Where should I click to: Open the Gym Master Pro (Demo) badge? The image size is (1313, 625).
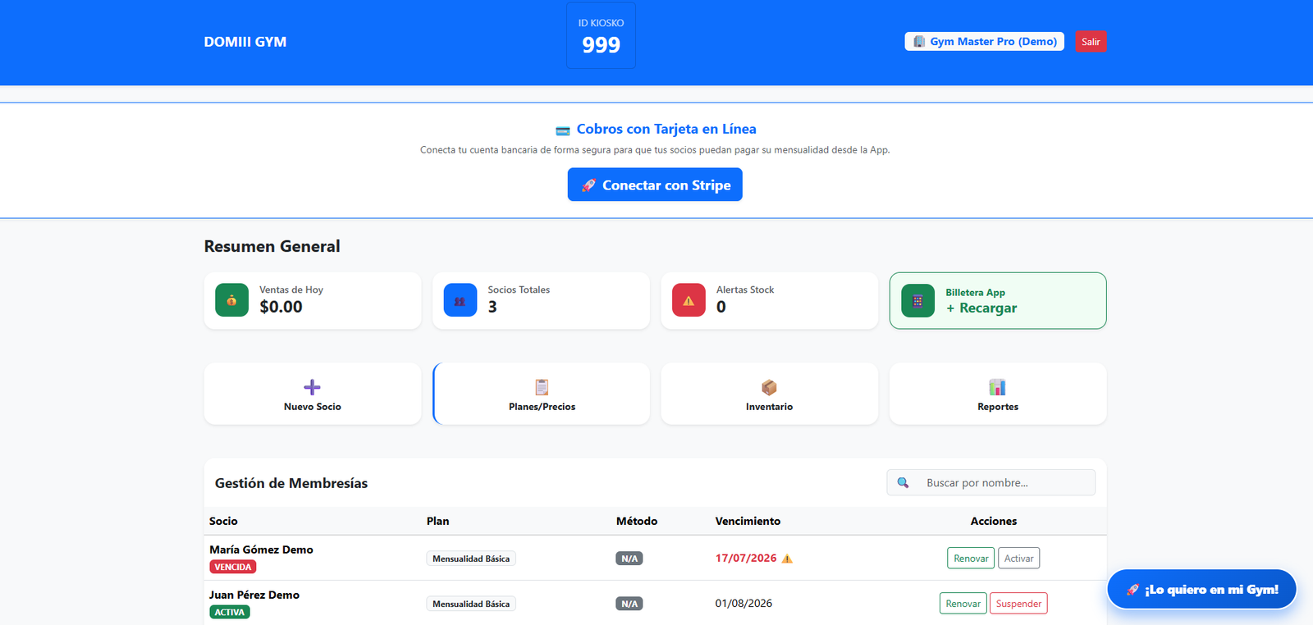coord(984,42)
